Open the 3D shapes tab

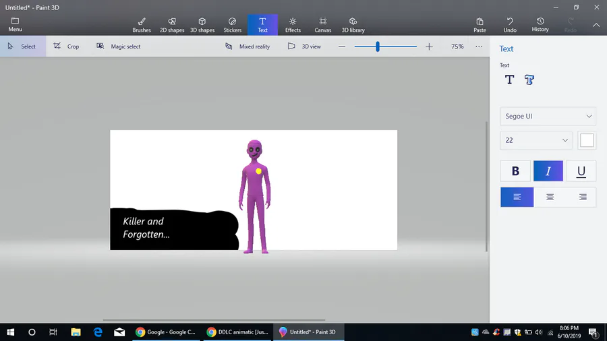point(202,25)
